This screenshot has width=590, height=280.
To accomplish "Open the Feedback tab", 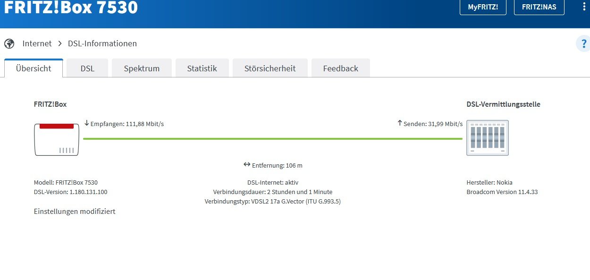I will pos(340,68).
